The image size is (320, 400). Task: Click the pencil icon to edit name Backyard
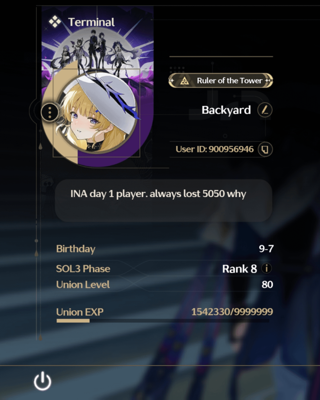(265, 110)
